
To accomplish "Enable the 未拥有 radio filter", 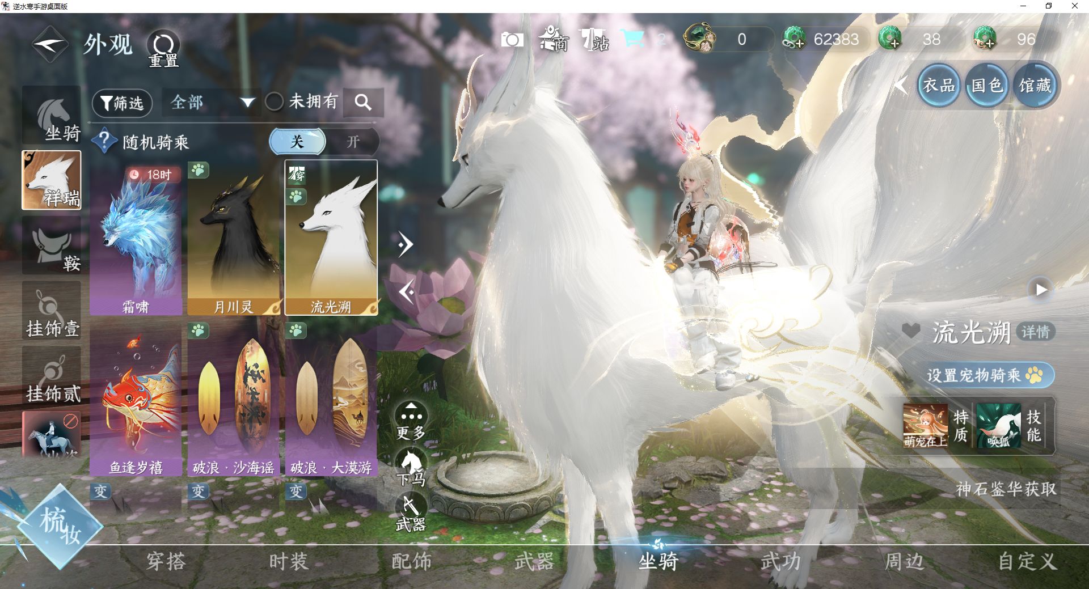I will click(x=275, y=102).
